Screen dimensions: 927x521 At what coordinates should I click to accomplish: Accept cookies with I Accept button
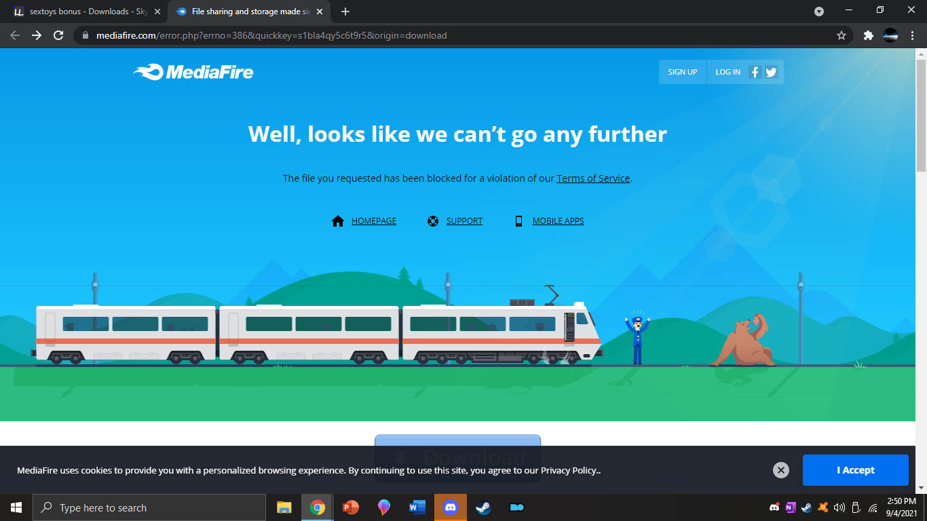point(855,470)
